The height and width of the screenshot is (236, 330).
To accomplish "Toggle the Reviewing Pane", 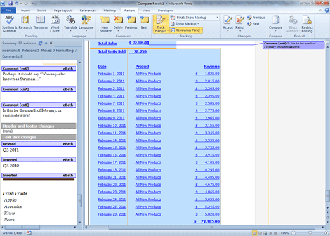I will tap(185, 30).
